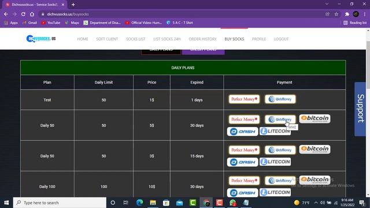Select Bitcoin for Daily 50 15-day plan
This screenshot has width=370, height=208.
tap(314, 149)
